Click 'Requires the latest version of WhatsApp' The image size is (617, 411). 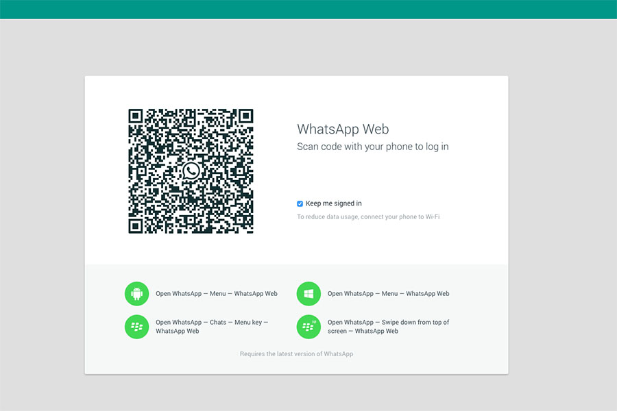[x=297, y=354]
